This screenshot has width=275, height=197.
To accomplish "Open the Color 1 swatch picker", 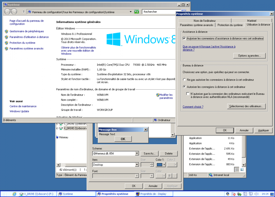I will click(x=161, y=165).
